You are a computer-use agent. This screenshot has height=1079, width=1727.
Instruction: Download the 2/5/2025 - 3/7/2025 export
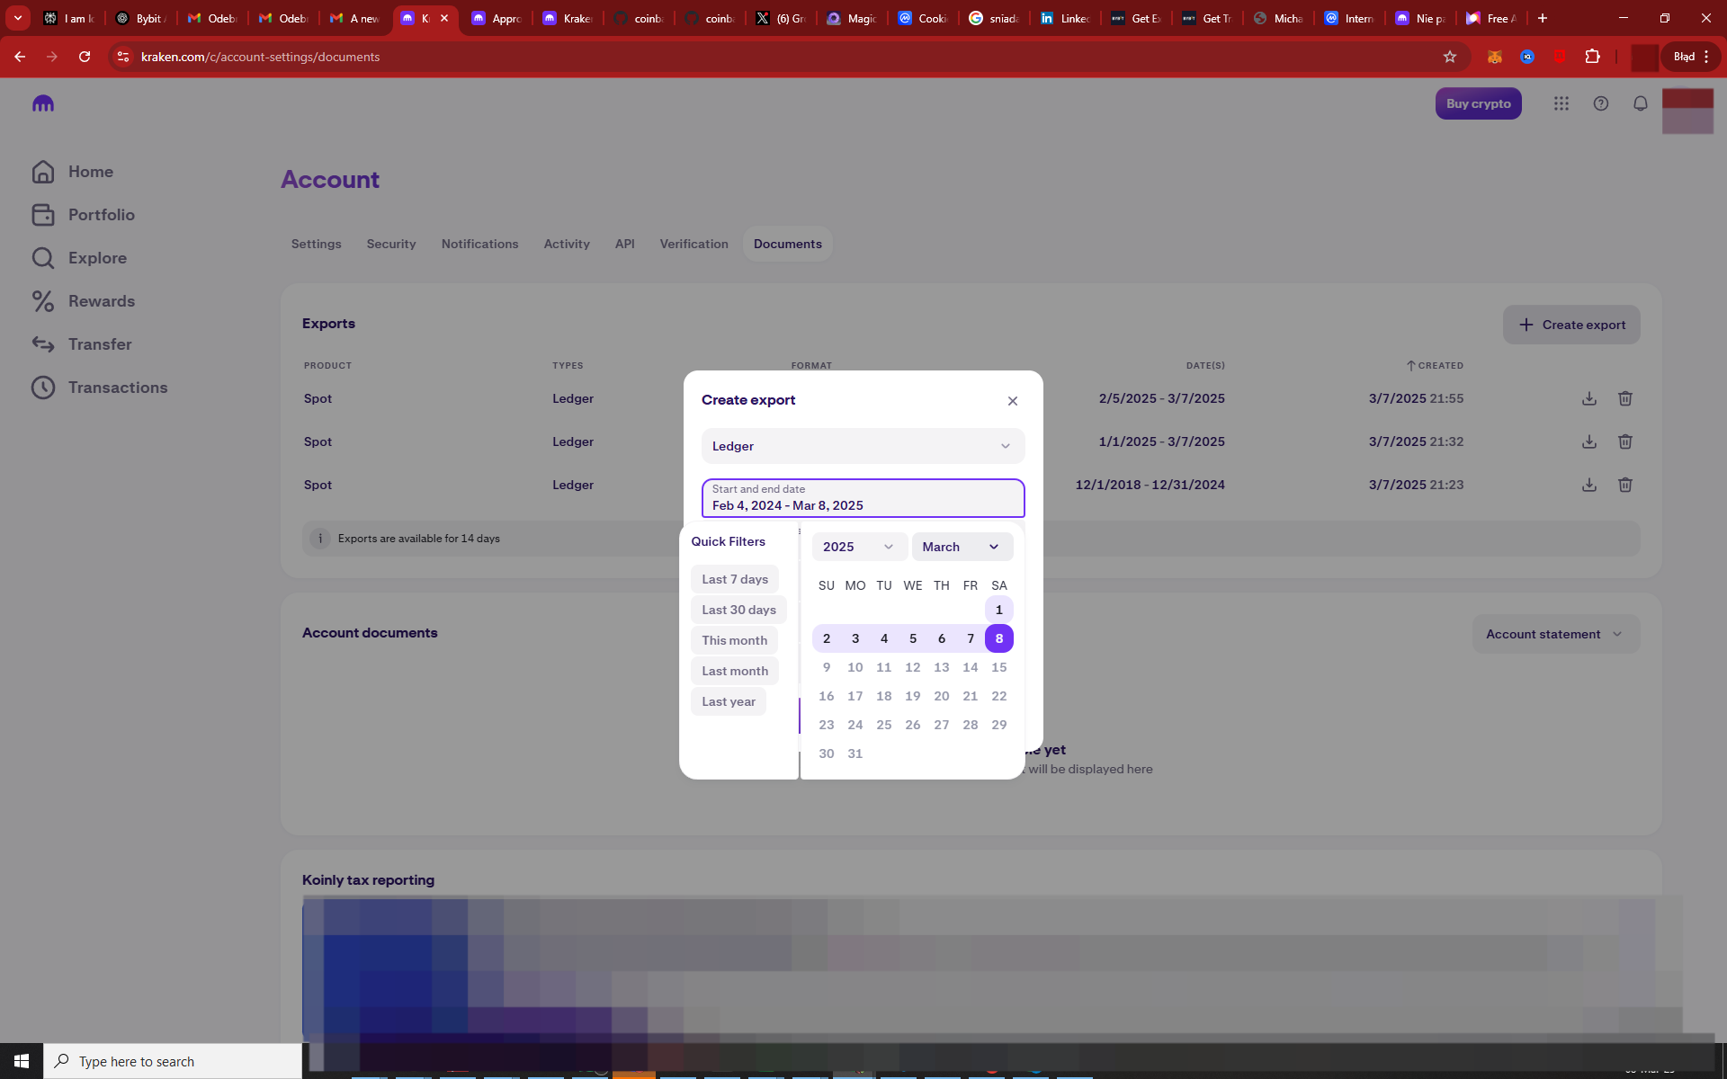point(1589,398)
